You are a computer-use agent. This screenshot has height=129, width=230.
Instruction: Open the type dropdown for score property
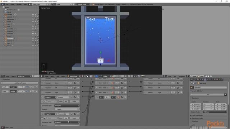13,91
